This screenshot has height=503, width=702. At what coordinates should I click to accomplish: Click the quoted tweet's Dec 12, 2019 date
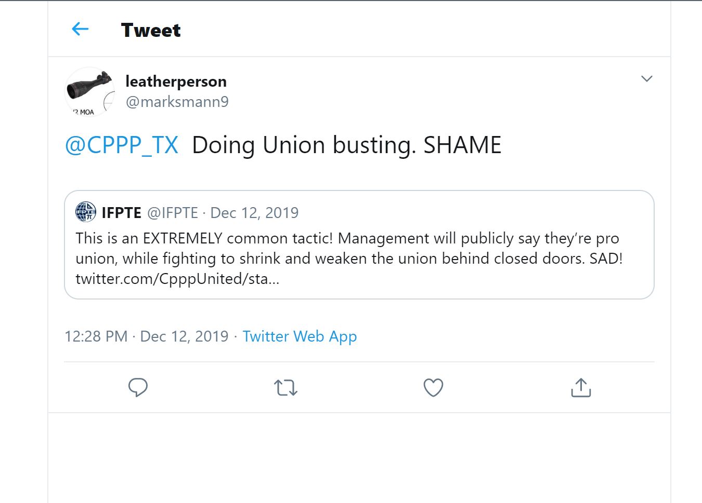pyautogui.click(x=254, y=213)
